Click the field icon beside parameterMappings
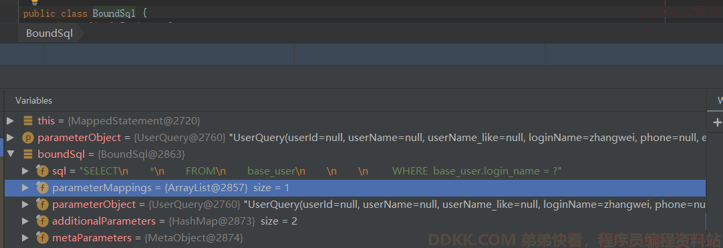The height and width of the screenshot is (248, 723). (x=42, y=188)
